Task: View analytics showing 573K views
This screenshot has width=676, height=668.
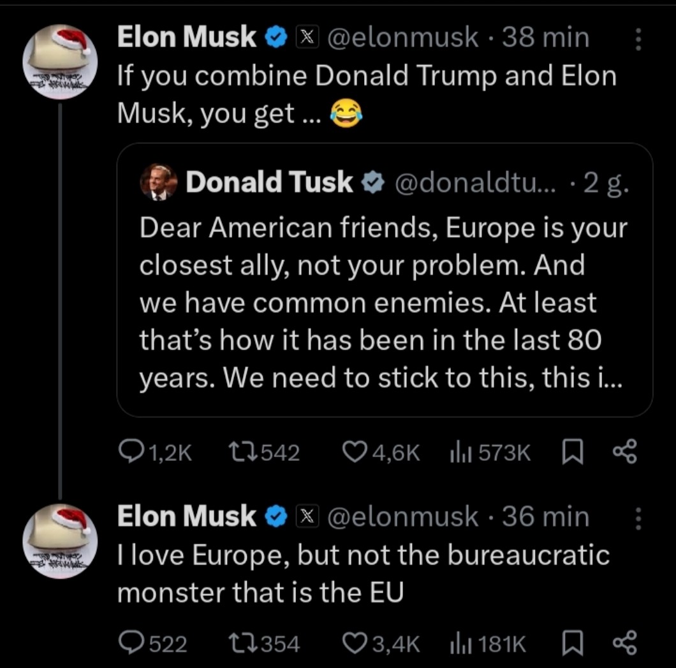Action: point(460,452)
